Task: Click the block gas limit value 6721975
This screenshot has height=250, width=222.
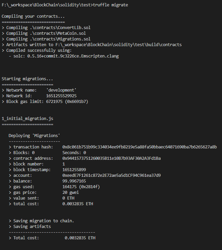Action: point(54,102)
